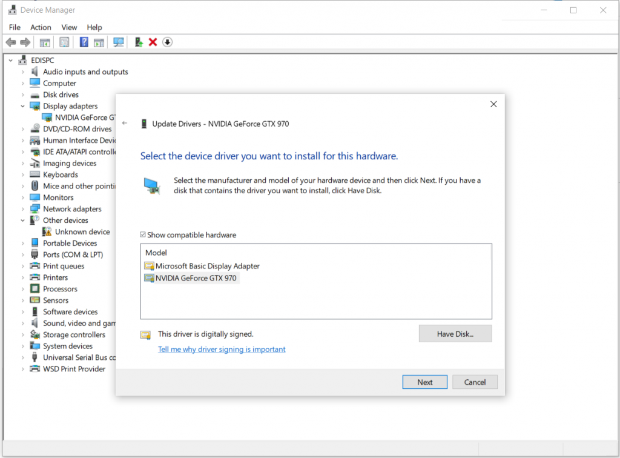Click the Imaging devices icon
Viewport: 620px width, 458px height.
click(x=35, y=163)
